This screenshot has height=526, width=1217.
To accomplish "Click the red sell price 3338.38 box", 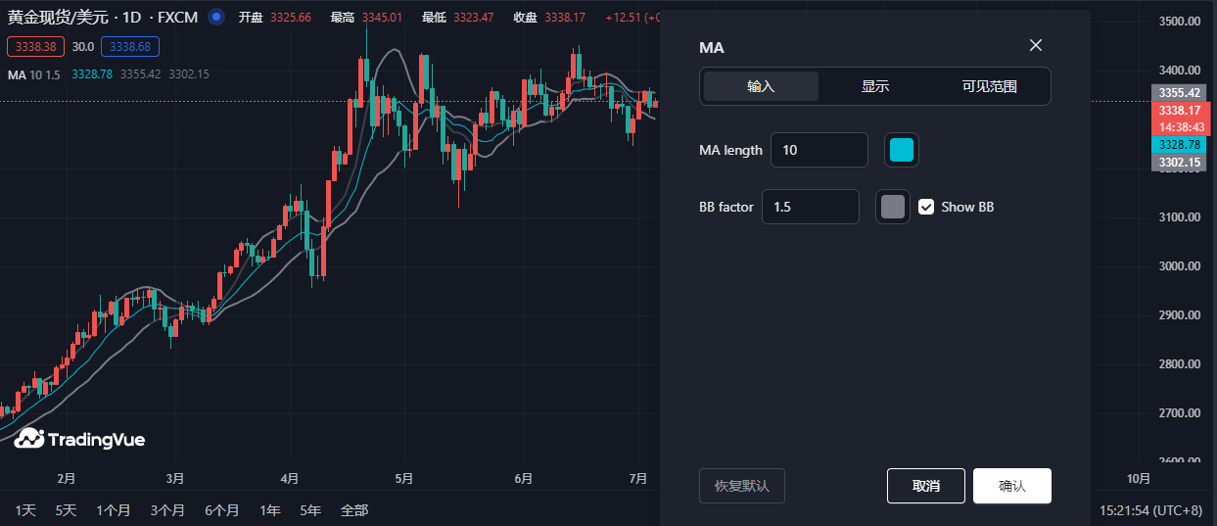I will 35,46.
